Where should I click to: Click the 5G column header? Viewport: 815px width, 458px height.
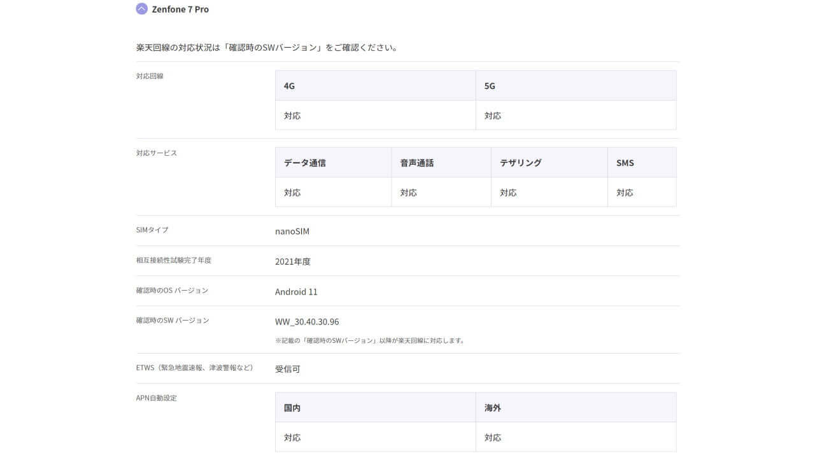[x=490, y=85]
